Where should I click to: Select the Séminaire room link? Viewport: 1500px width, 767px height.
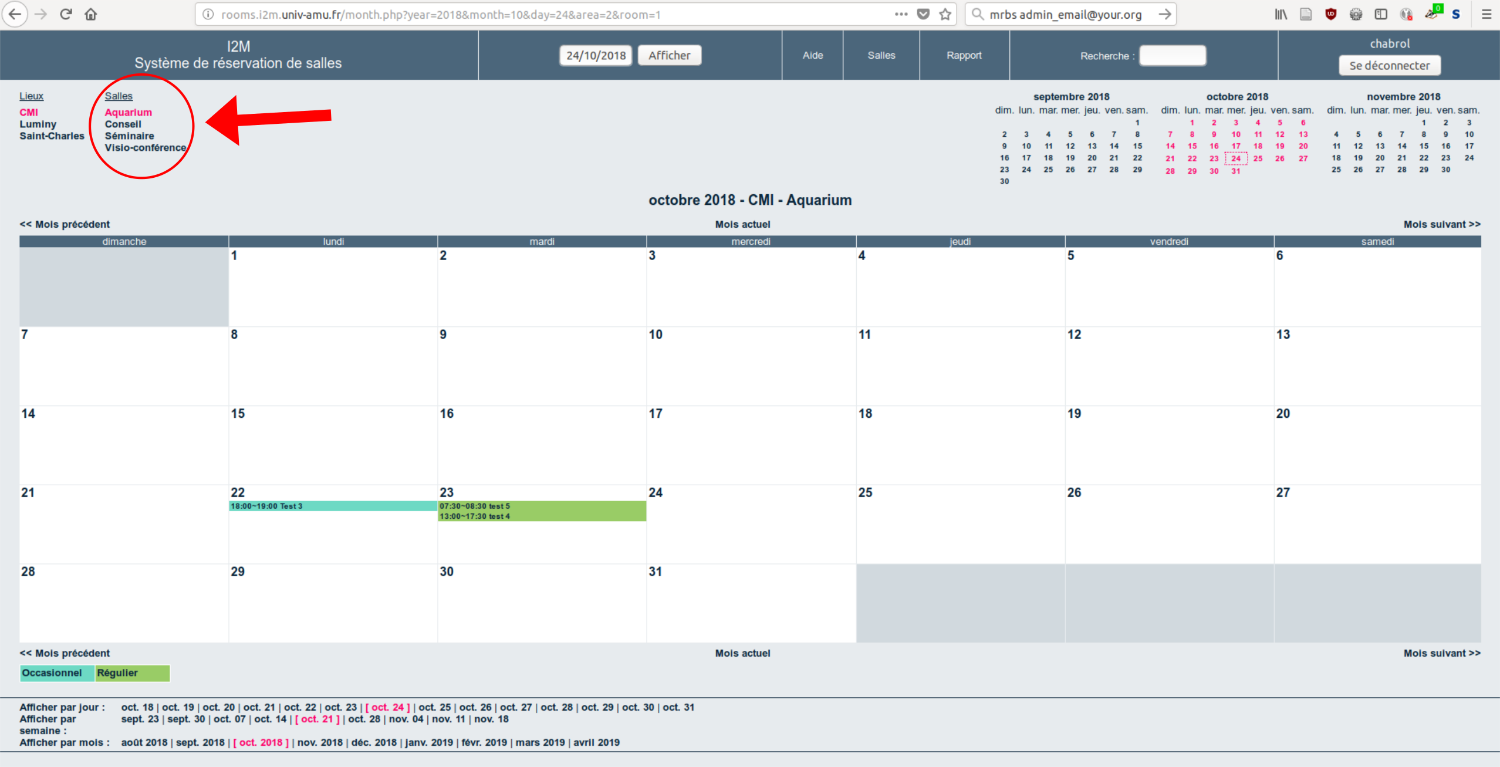[x=129, y=136]
